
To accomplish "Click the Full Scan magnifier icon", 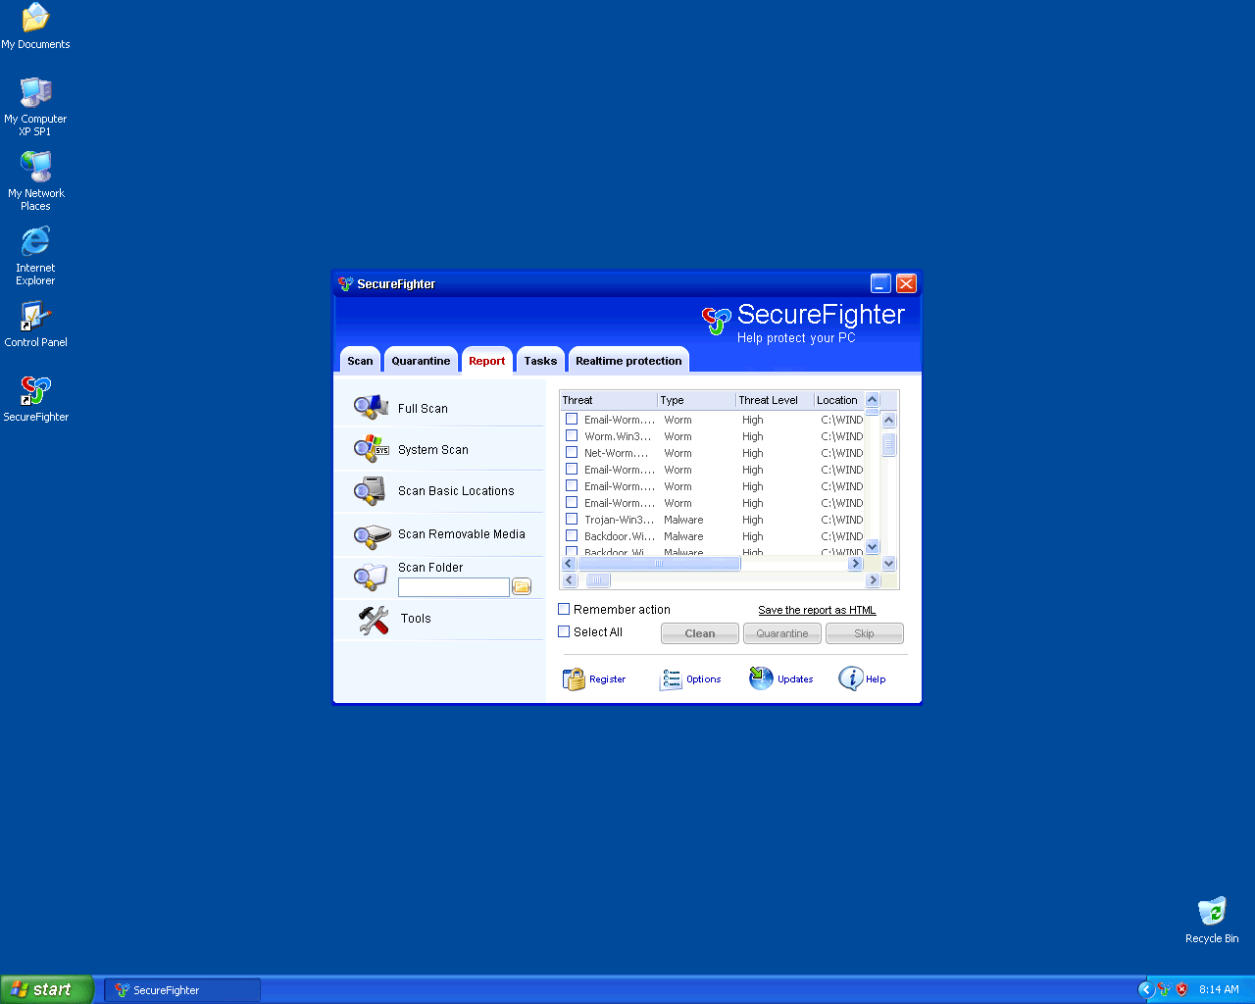I will pos(371,408).
